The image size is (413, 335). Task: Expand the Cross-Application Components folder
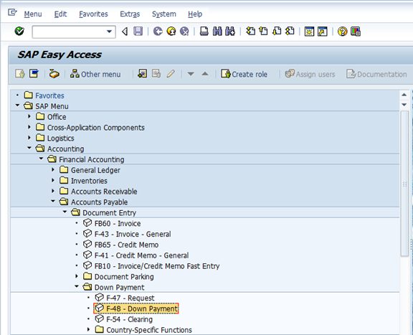point(29,127)
